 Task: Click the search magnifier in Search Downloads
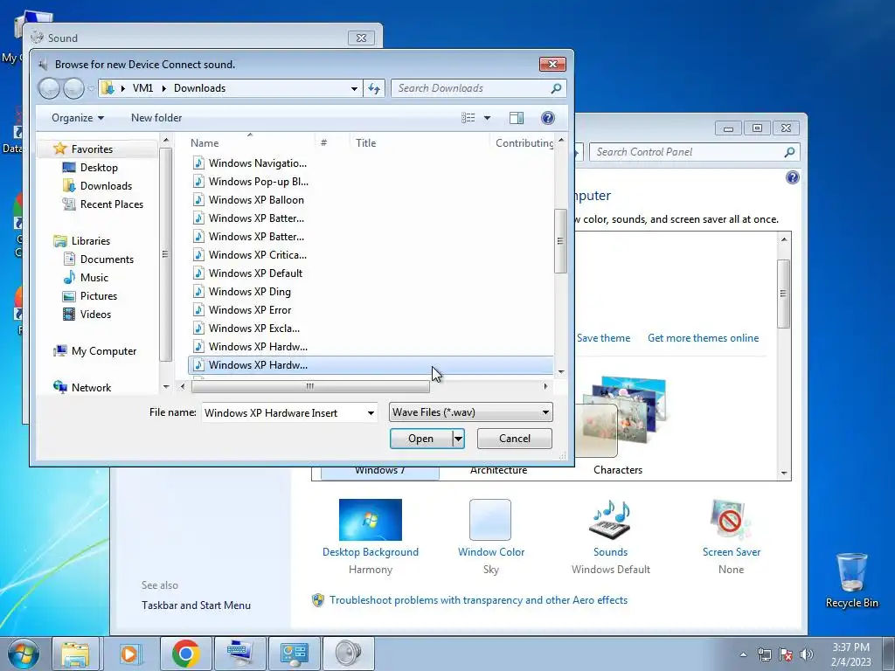click(x=556, y=88)
